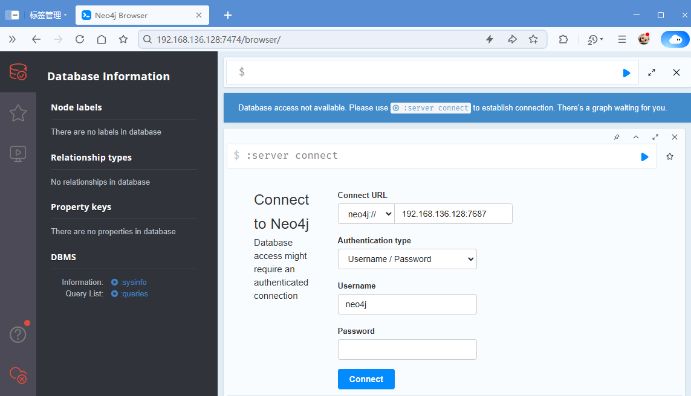Clear the top editor with the X
The width and height of the screenshot is (691, 396).
pyautogui.click(x=676, y=72)
